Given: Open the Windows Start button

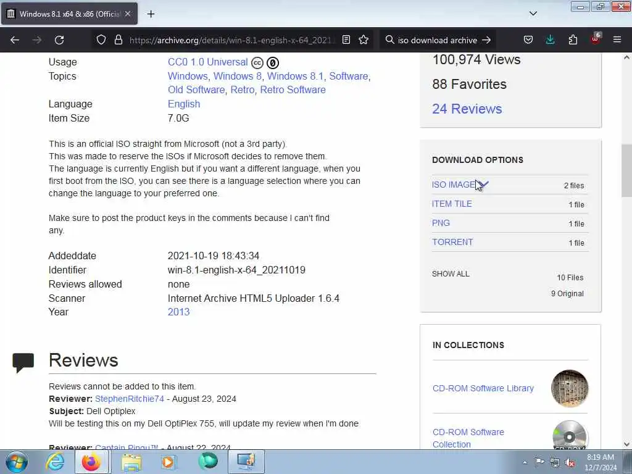Looking at the screenshot, I should [17, 462].
